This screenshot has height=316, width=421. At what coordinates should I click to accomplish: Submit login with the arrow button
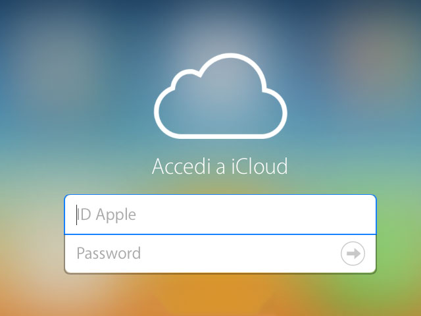[x=353, y=253]
